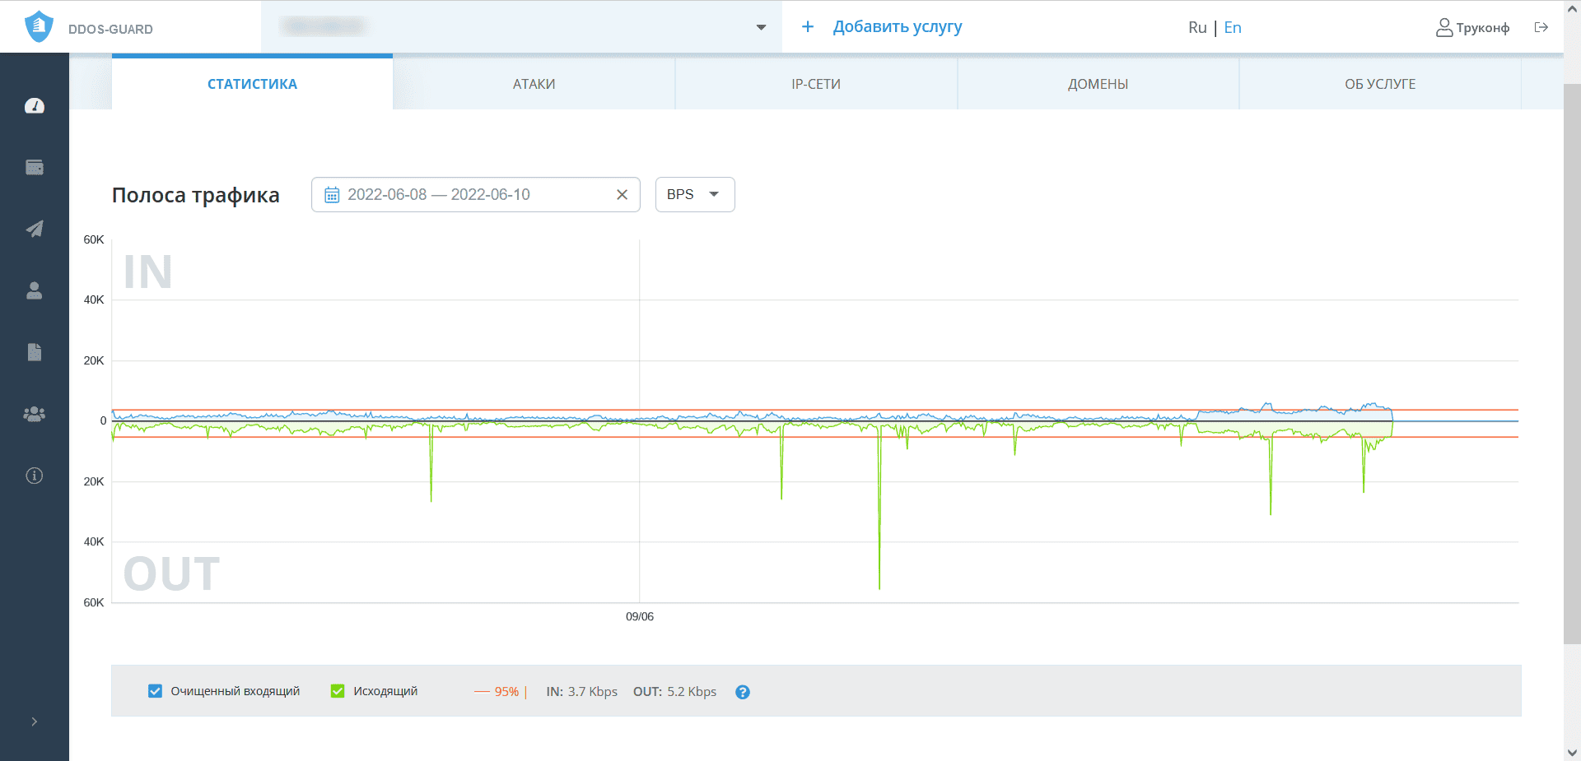This screenshot has width=1581, height=761.
Task: Click the scrollbar down arrow
Action: pyautogui.click(x=1572, y=753)
